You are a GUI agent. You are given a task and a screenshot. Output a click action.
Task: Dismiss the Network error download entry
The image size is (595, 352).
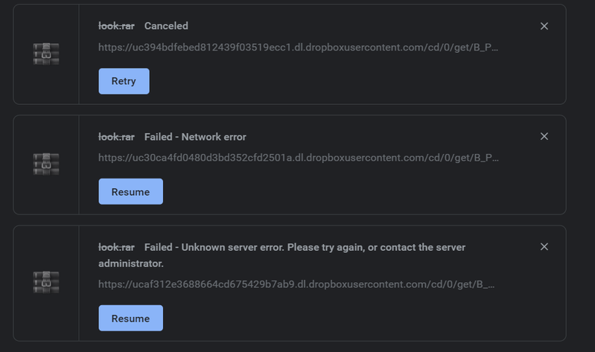click(544, 136)
